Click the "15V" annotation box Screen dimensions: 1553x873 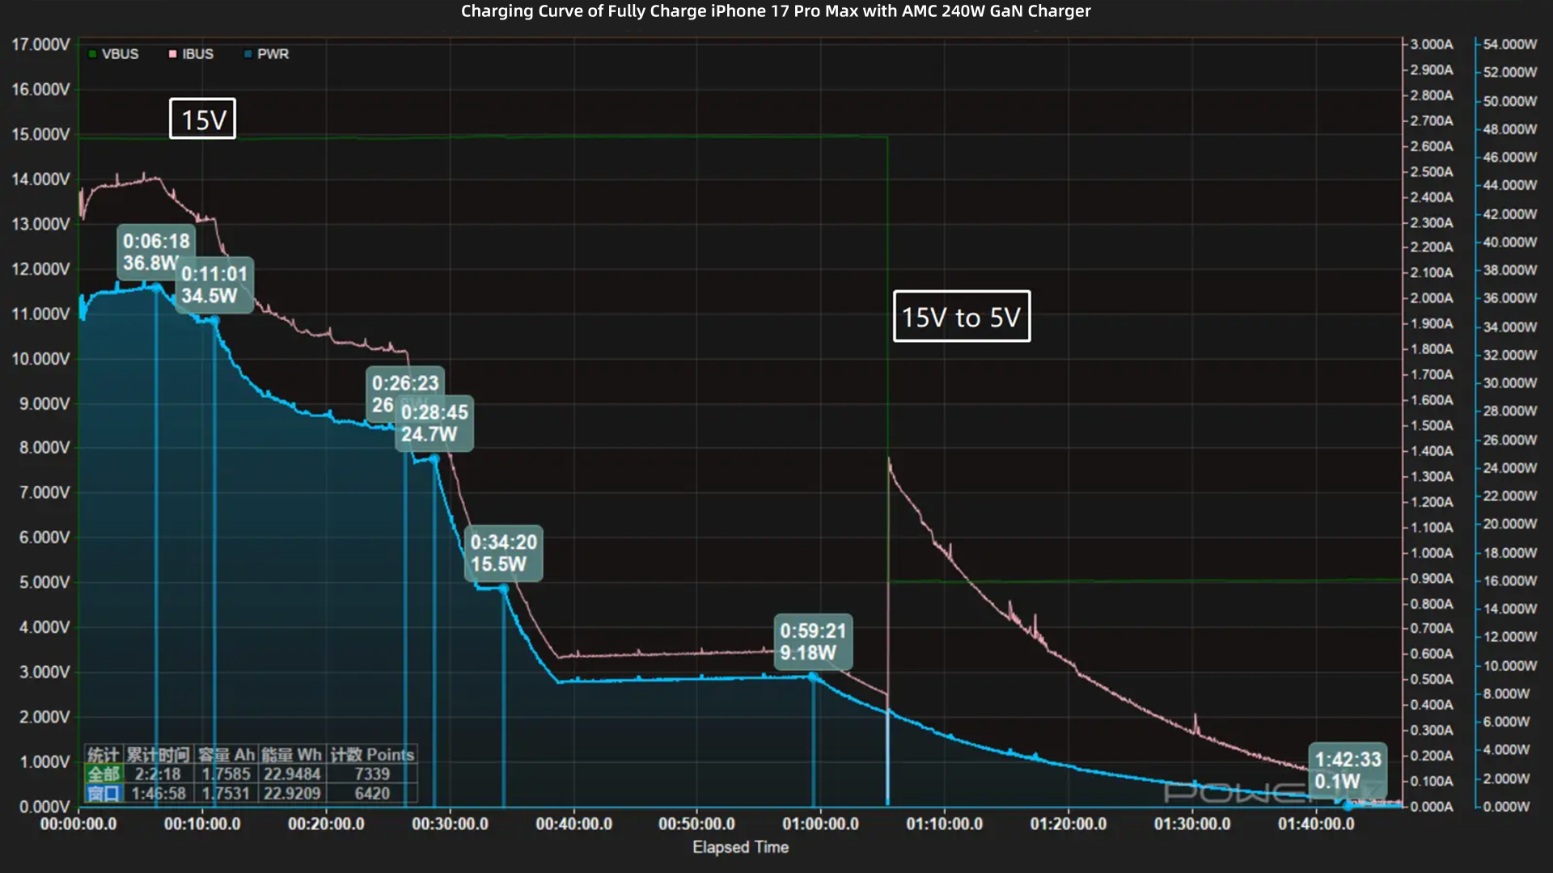coord(201,118)
